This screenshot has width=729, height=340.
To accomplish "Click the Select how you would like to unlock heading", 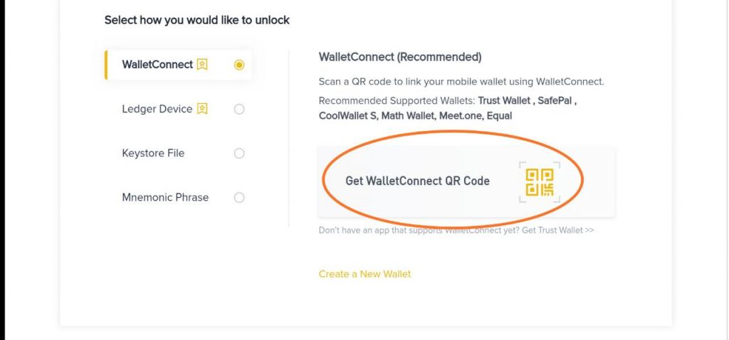I will coord(197,20).
